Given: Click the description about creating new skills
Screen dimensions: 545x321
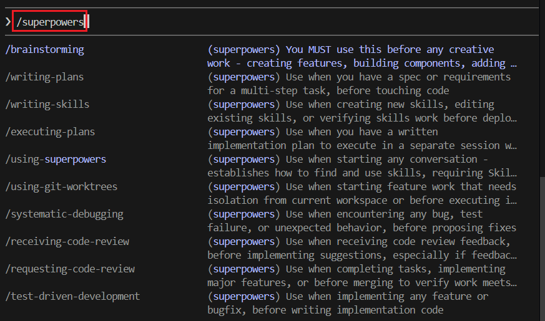Looking at the screenshot, I should (x=362, y=111).
